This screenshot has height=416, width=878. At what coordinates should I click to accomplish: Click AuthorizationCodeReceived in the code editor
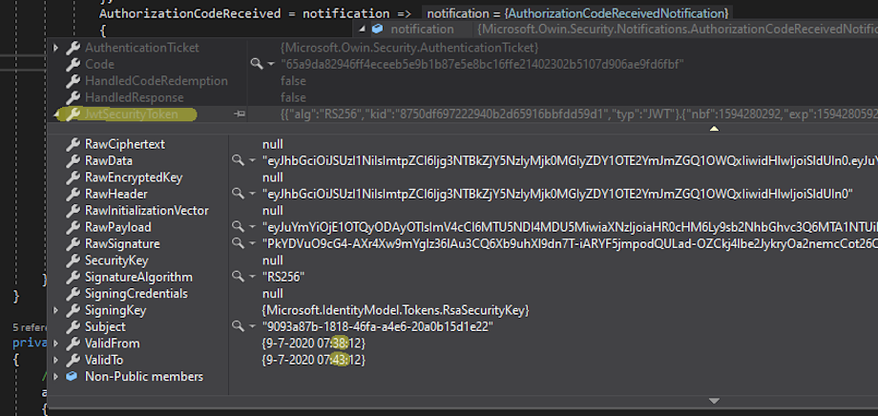tap(190, 13)
